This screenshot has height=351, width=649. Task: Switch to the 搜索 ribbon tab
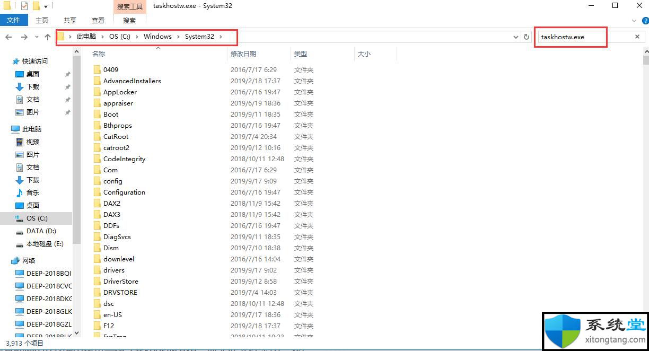(129, 20)
